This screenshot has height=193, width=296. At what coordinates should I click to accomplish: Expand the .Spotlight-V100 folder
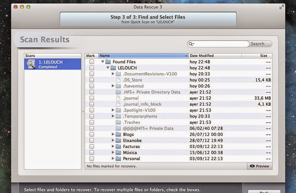point(113,110)
